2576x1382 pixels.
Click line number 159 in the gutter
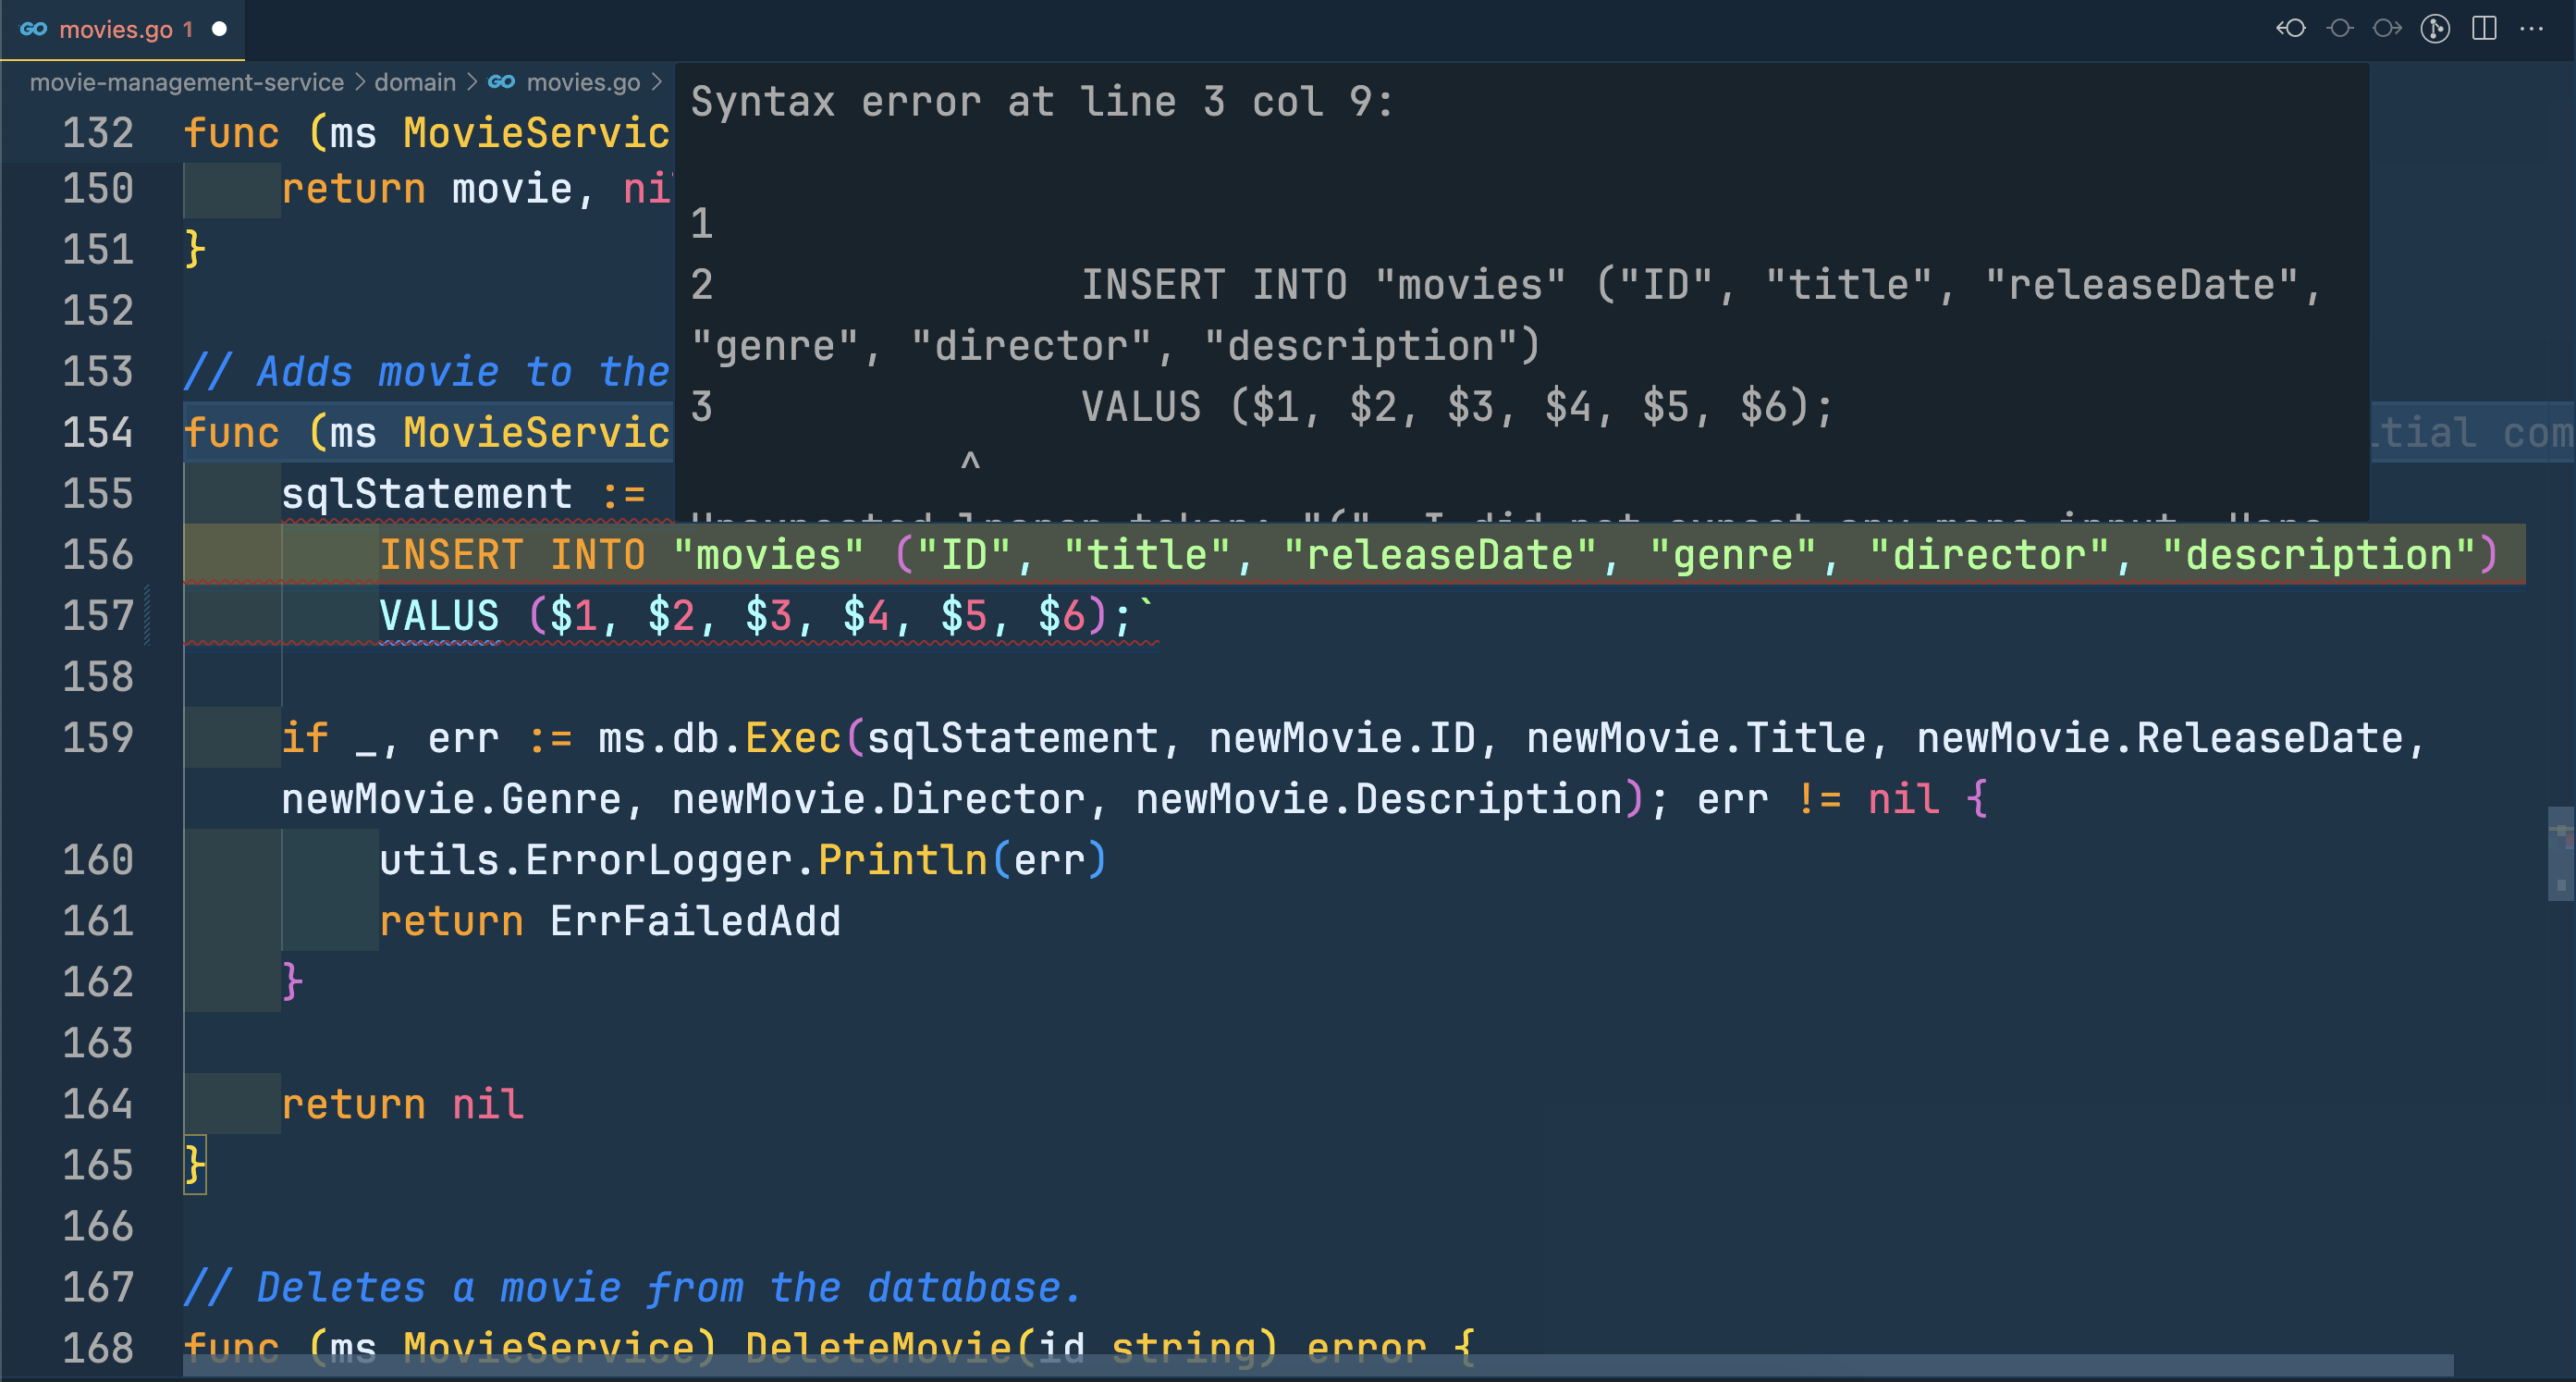pyautogui.click(x=98, y=738)
